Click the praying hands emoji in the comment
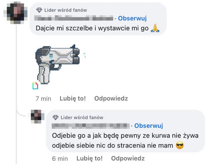 [x=155, y=28]
